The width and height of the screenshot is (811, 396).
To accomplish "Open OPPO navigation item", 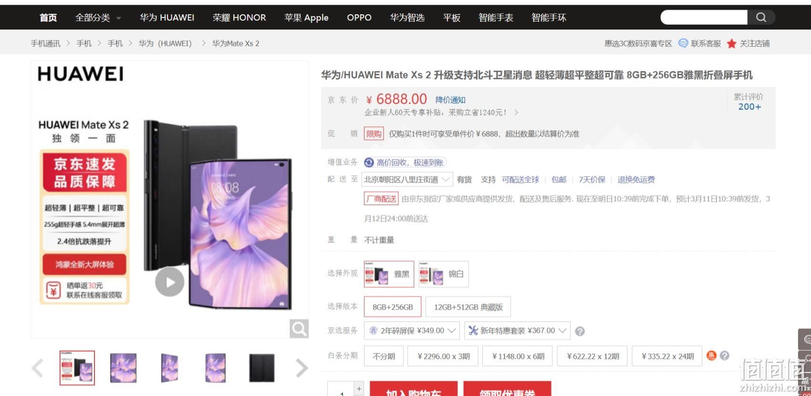I will (359, 18).
